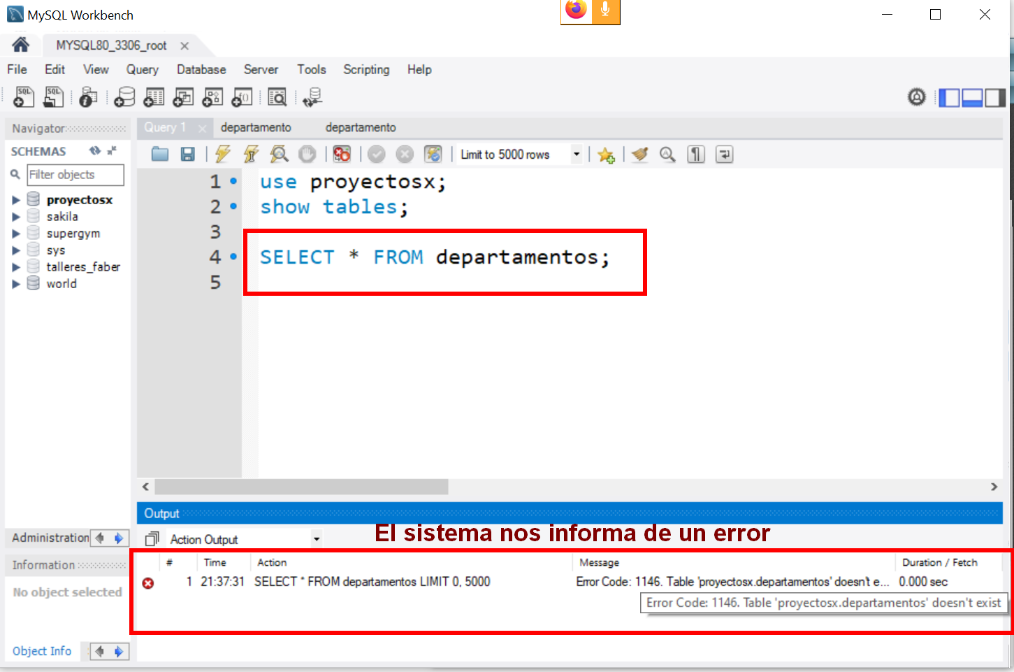This screenshot has height=672, width=1014.
Task: Open the Workbench preferences gear icon
Action: pyautogui.click(x=917, y=97)
